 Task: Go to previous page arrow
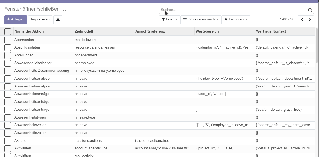tap(302, 20)
